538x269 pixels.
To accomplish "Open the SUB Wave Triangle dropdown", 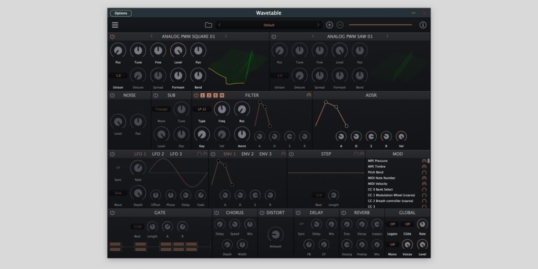I will [161, 109].
